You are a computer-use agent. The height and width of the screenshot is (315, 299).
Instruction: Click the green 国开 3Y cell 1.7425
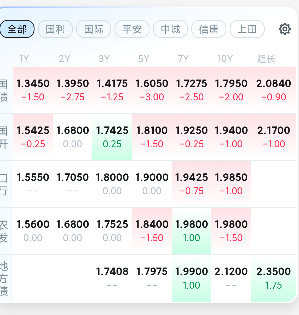pos(112,137)
